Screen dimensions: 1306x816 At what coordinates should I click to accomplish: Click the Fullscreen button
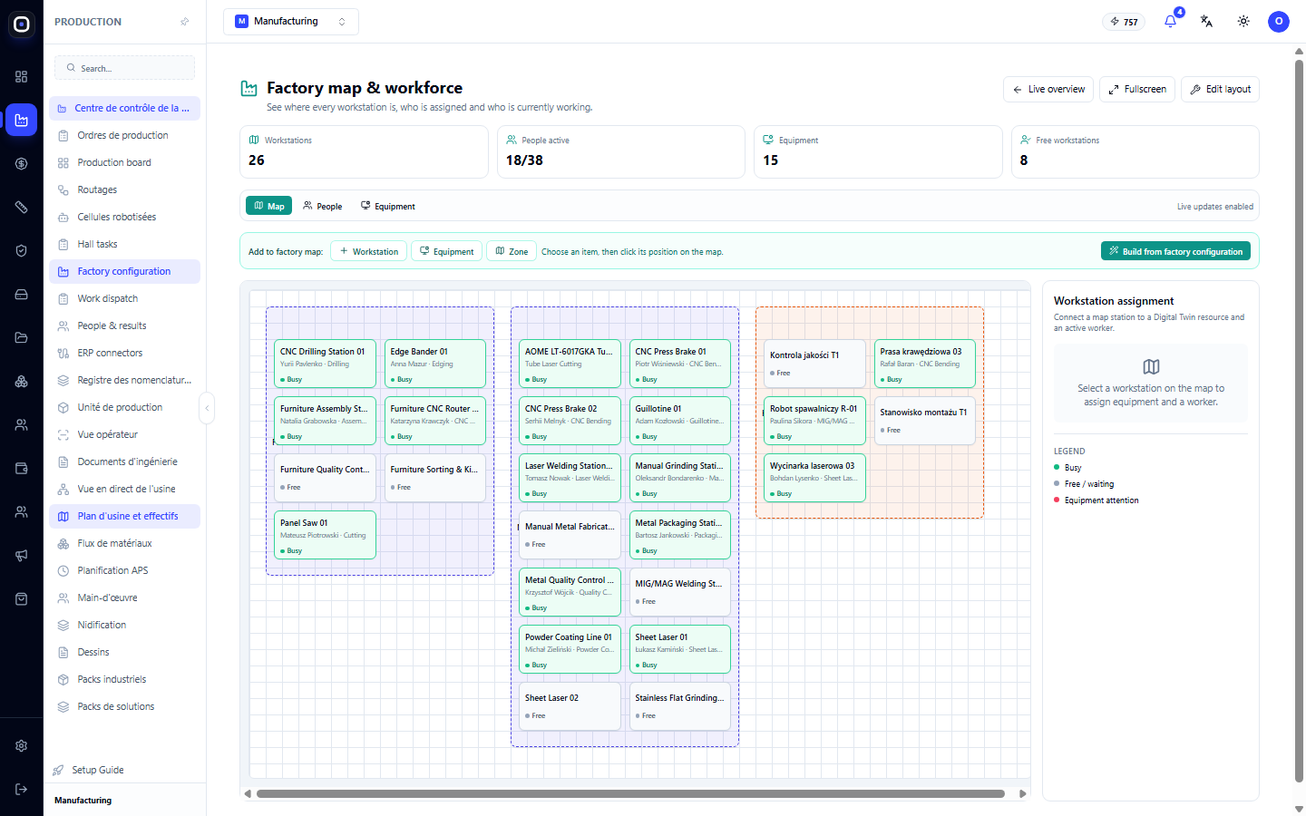1137,89
